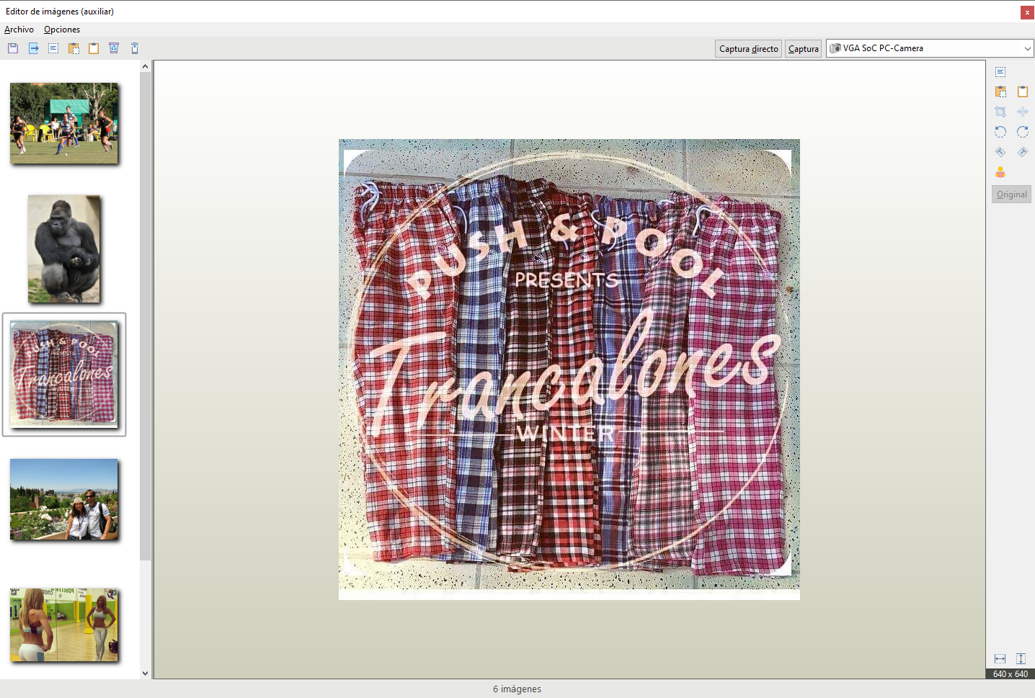Click the main Trancalones image preview
Screen dimensions: 1035x698
569,370
